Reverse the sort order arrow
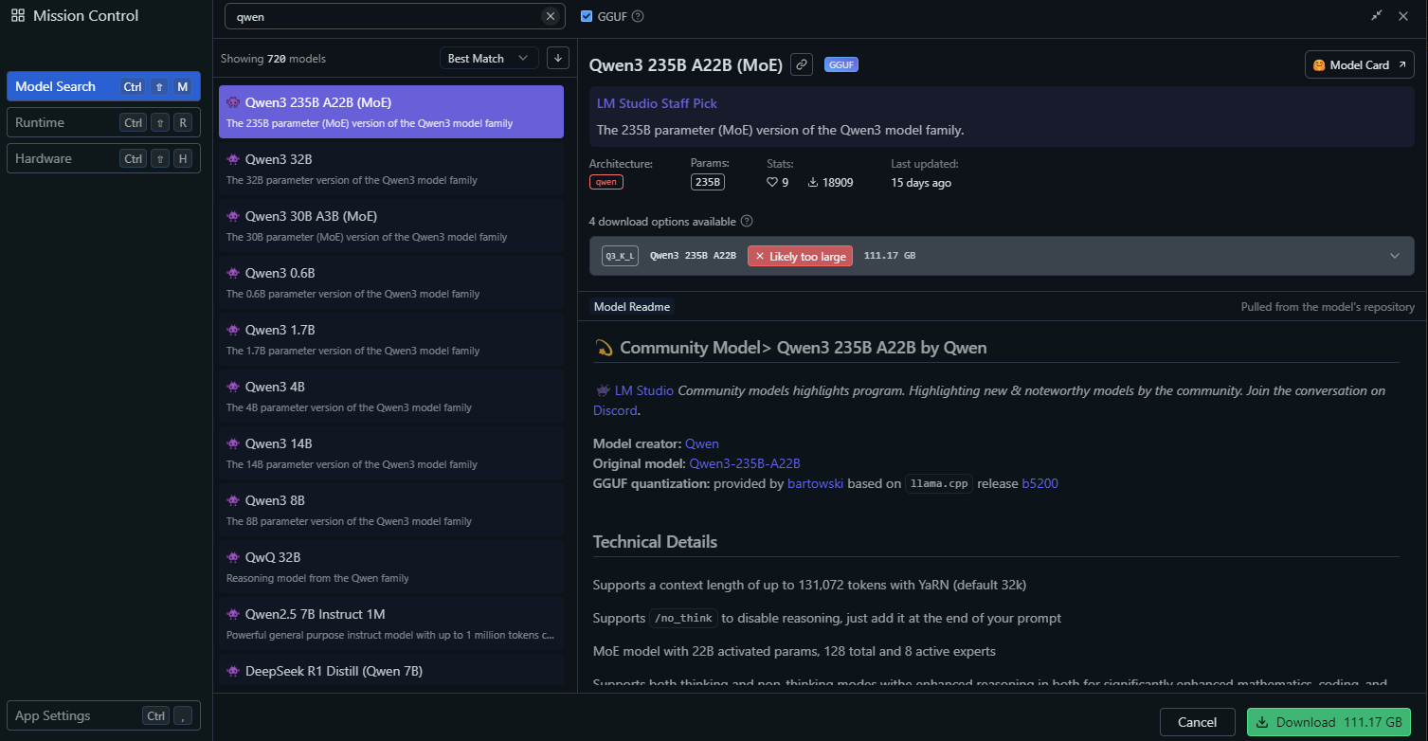This screenshot has height=741, width=1428. point(558,58)
